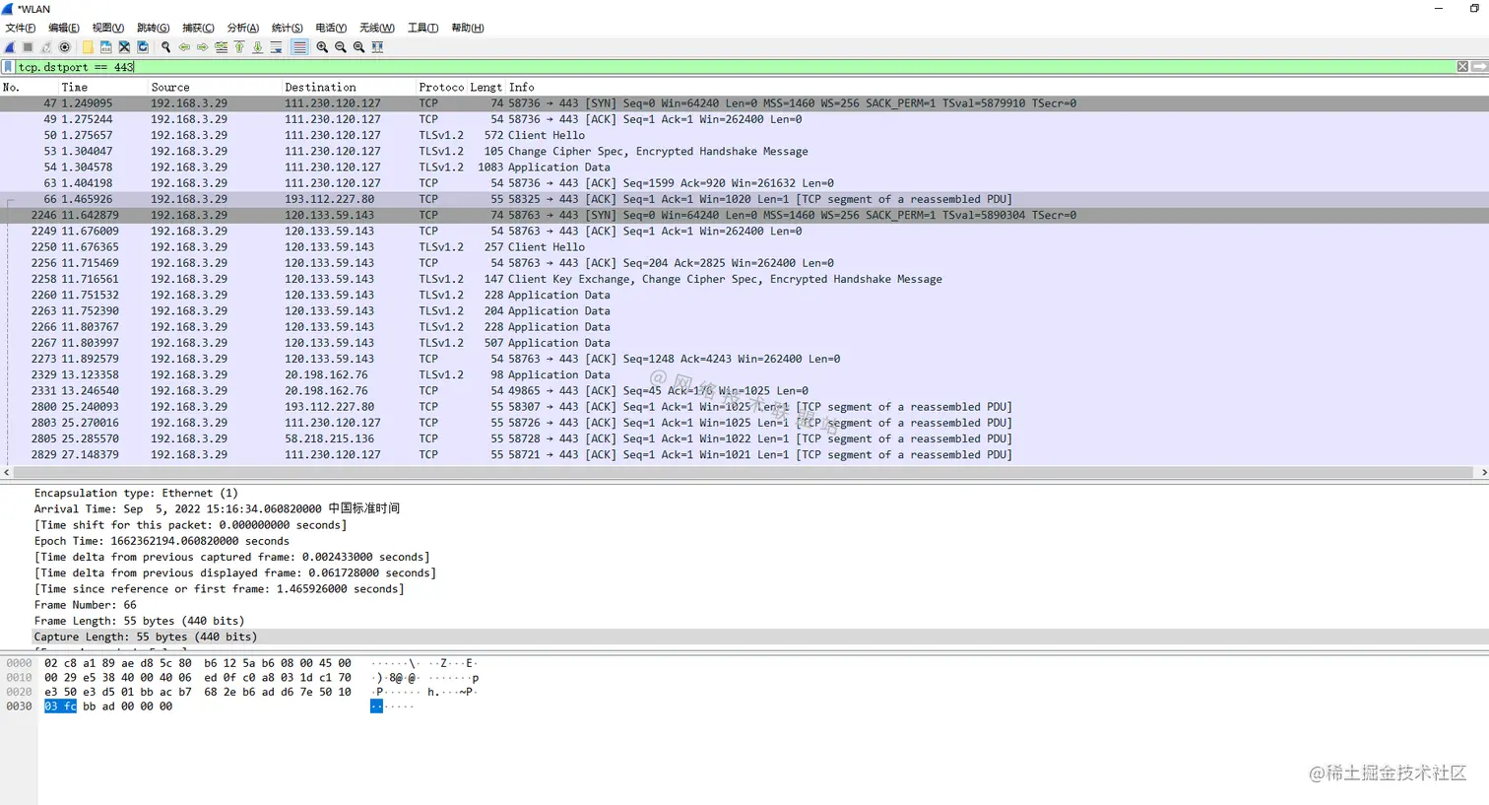Sort packets by the Source column header
1489x805 pixels.
215,87
